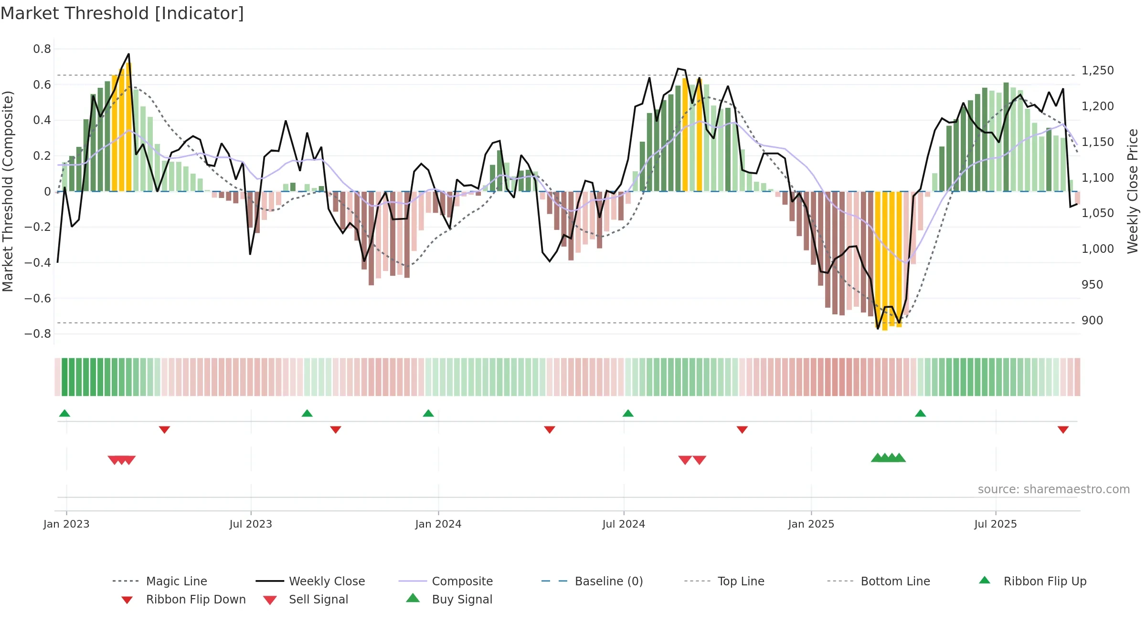The image size is (1146, 644).
Task: Click the Jan 2024 x-axis label
Action: (438, 524)
